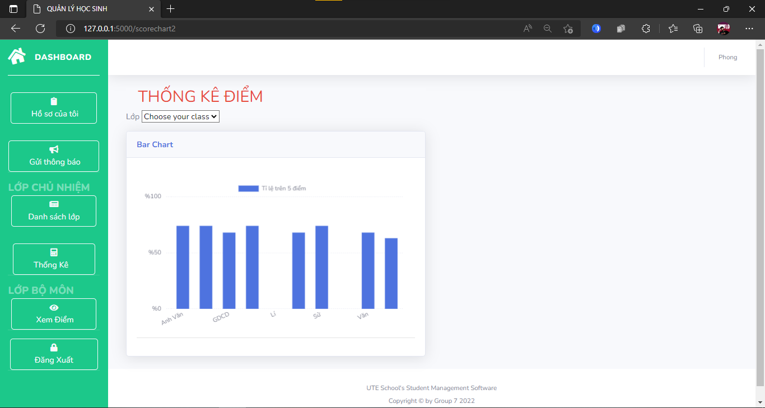
Task: Open browser settings via the three-dot icon
Action: [749, 29]
